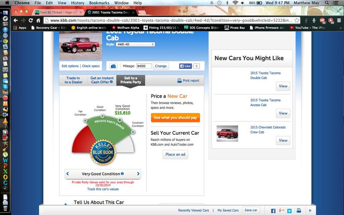Click the Facebook Like button
Image resolution: width=344 pixels, height=215 pixels.
click(186, 66)
